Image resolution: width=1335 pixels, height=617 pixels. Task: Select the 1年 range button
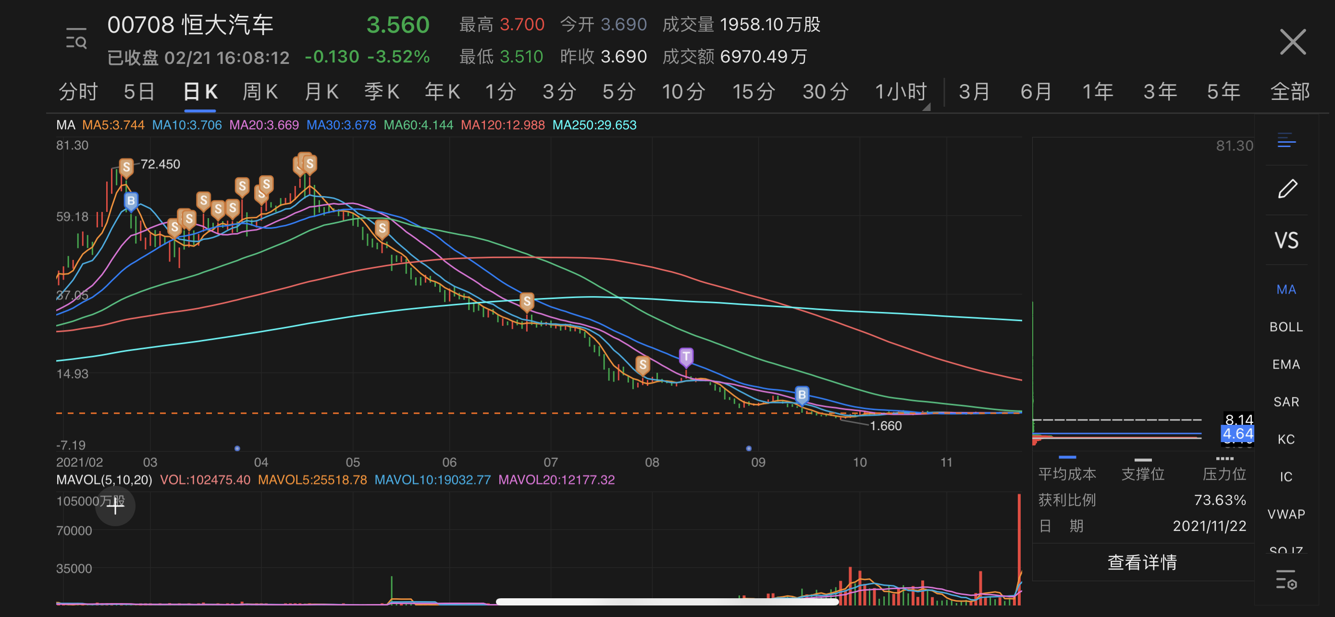click(1097, 92)
